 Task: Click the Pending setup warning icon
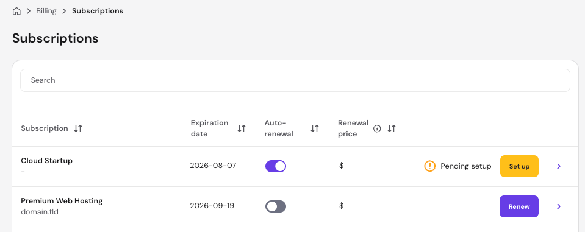pos(430,166)
